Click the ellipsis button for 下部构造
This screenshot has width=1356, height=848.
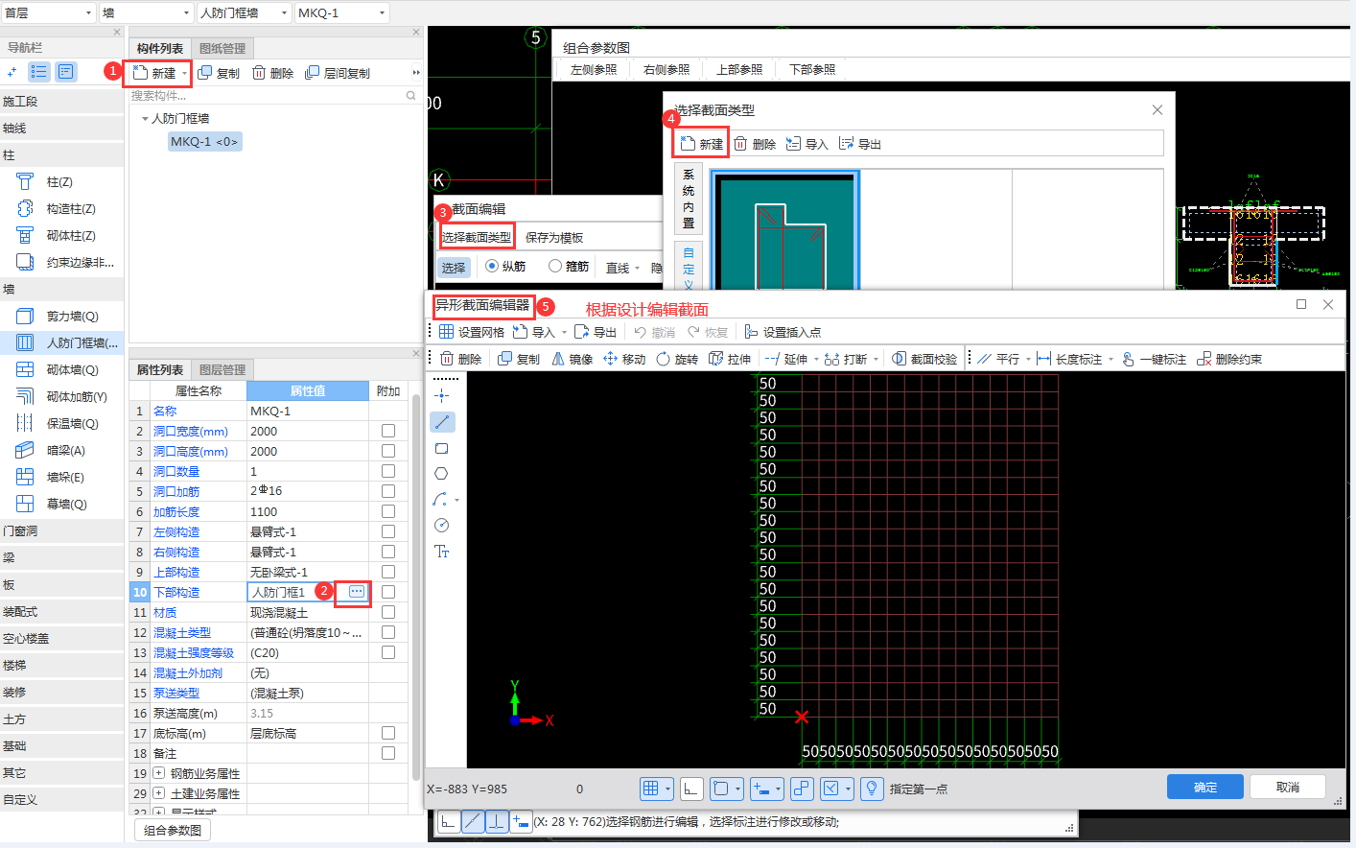pyautogui.click(x=356, y=592)
